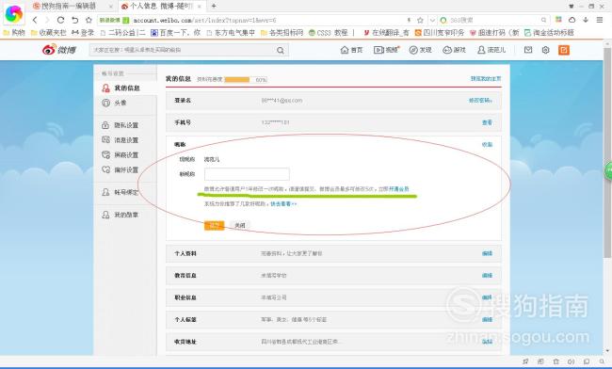The height and width of the screenshot is (369, 612).
Task: Click the undo/restore closed tab arrow icon
Action: coord(75,20)
